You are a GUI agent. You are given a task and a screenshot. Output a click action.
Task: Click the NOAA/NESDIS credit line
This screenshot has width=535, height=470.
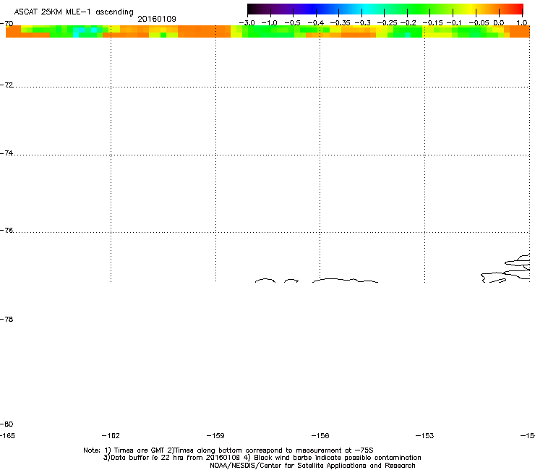coord(312,466)
